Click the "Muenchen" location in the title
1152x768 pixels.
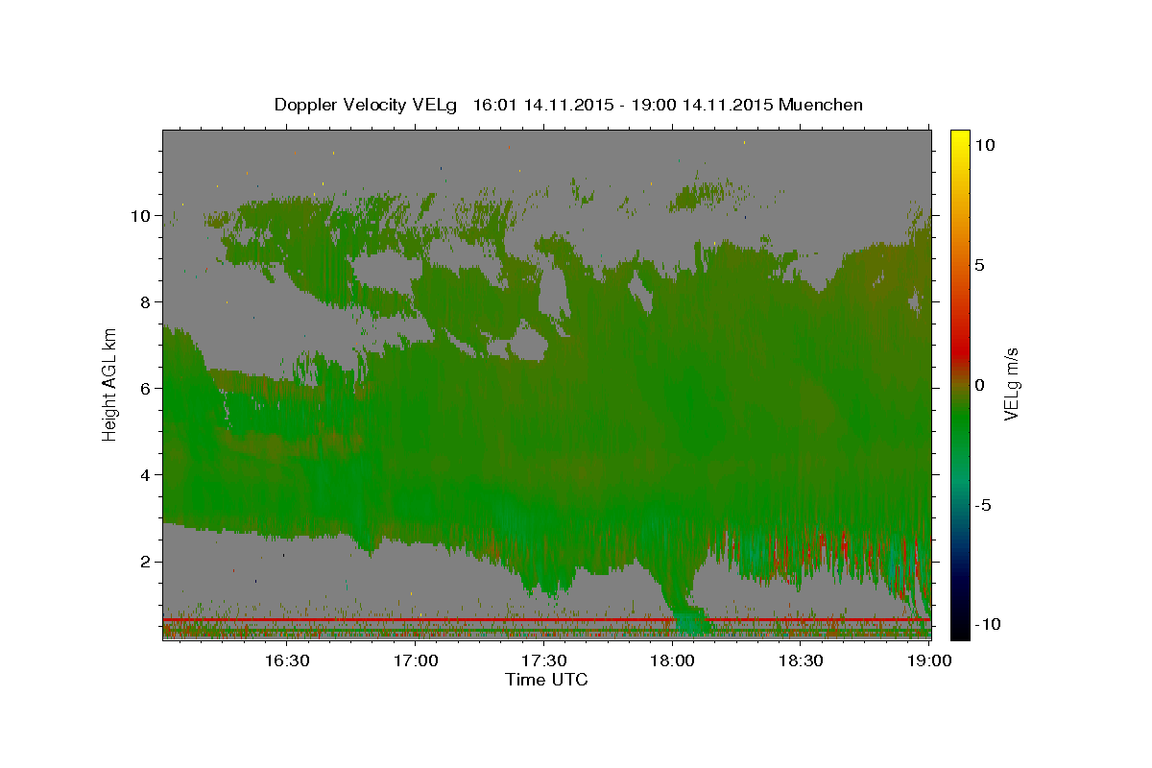point(822,105)
